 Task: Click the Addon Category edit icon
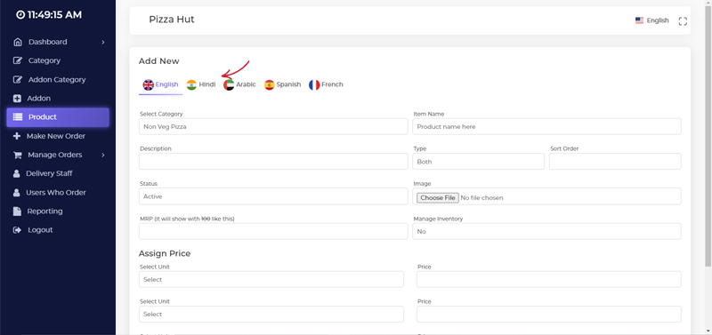(17, 80)
